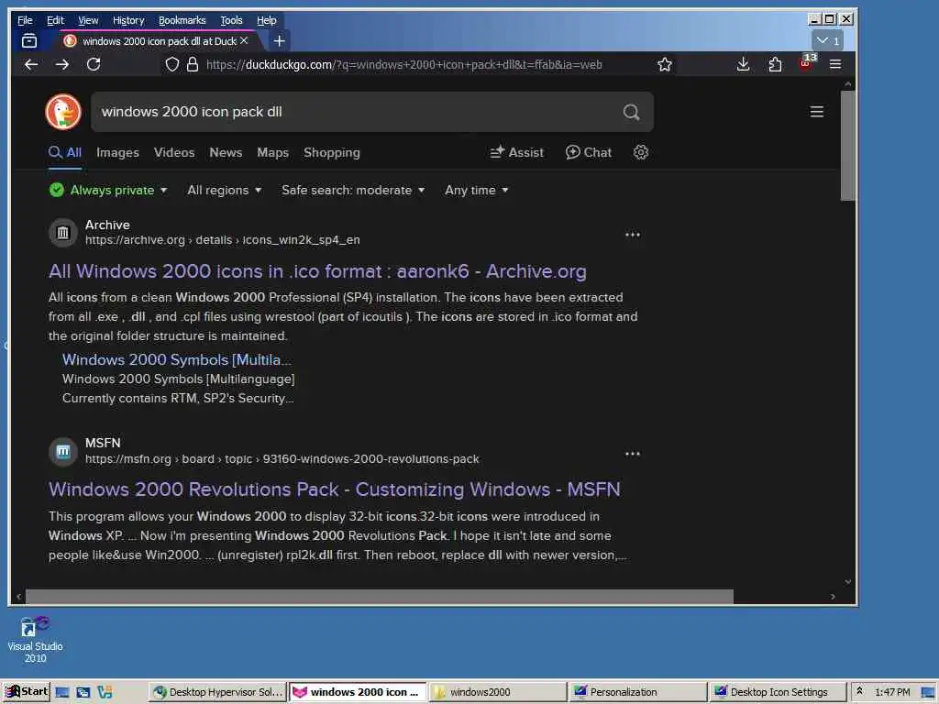Open the File menu

coord(25,20)
